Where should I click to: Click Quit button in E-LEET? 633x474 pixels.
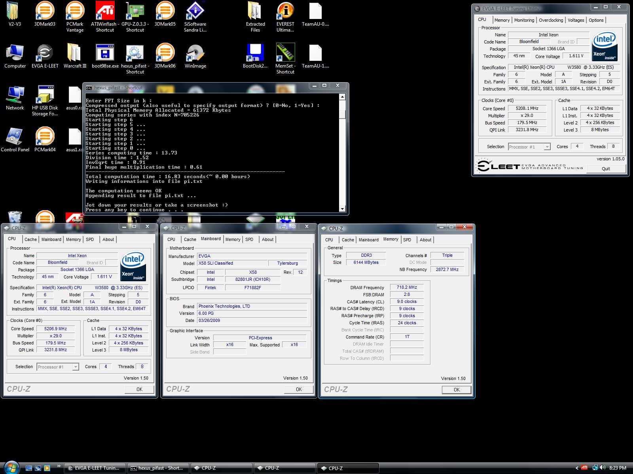click(606, 169)
